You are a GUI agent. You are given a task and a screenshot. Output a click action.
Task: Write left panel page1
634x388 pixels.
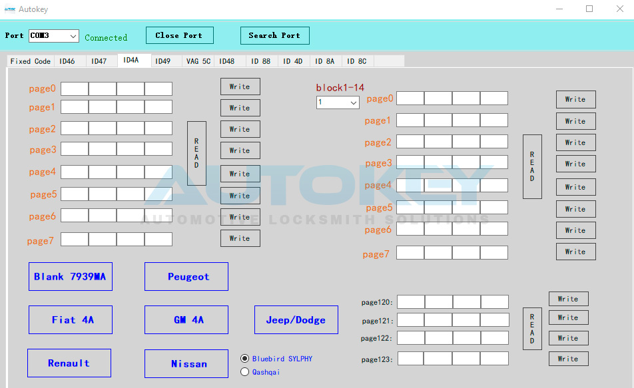point(240,108)
